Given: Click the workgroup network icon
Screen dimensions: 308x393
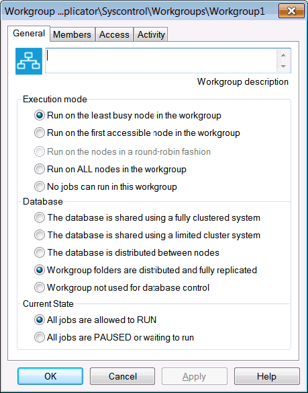Looking at the screenshot, I should (29, 61).
